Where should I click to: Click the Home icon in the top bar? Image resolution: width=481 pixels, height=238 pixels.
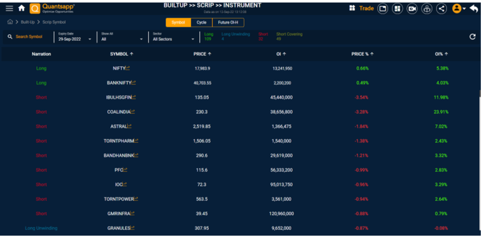point(22,8)
